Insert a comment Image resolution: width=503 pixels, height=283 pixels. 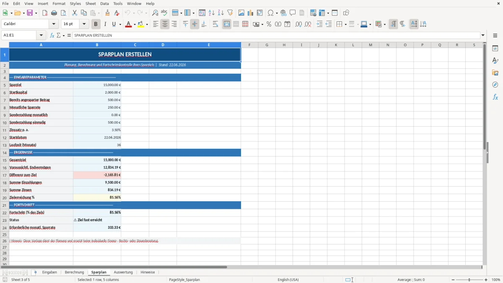click(x=293, y=13)
